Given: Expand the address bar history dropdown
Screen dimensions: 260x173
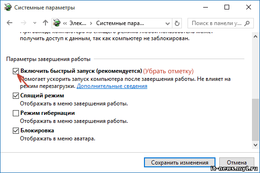Looking at the screenshot, I should pos(168,23).
